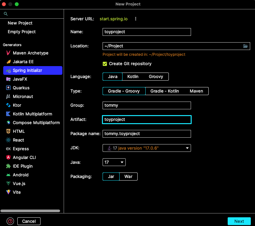
Task: Click the Jakarta EE icon
Action: tap(8, 62)
